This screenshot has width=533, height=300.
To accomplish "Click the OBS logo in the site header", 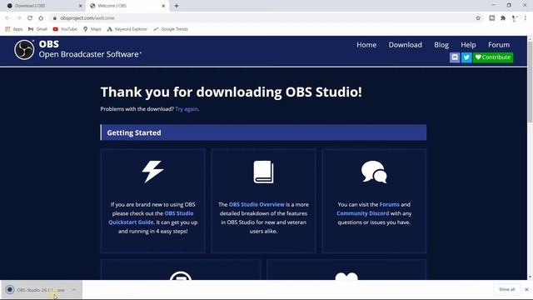I will (x=24, y=50).
